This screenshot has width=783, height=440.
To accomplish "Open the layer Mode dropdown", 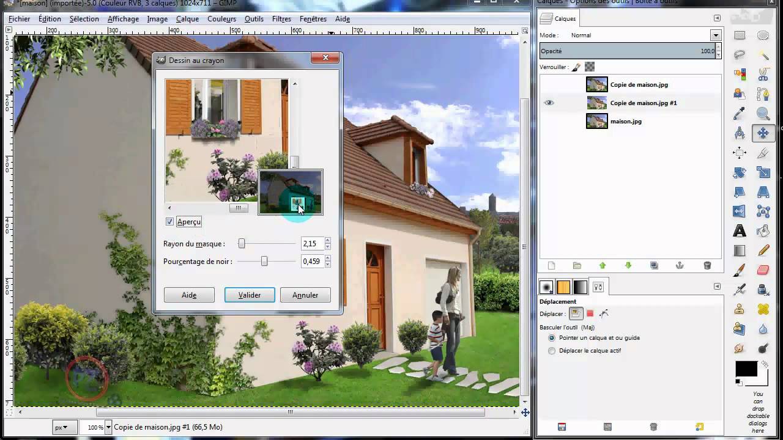I will coord(715,35).
